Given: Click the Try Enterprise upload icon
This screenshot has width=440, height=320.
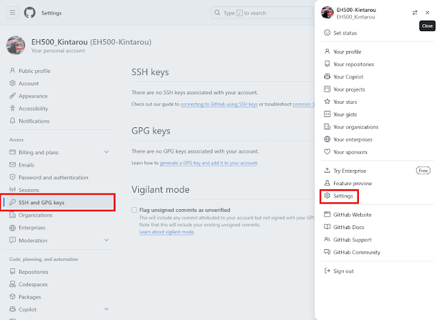Looking at the screenshot, I should (x=327, y=170).
